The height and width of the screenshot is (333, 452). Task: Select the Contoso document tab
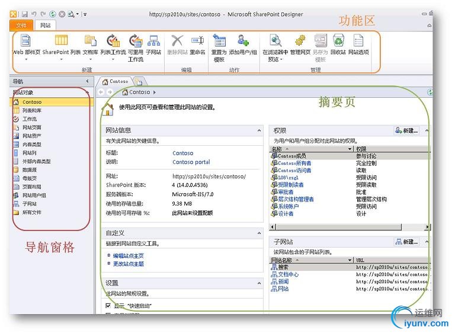coord(116,82)
